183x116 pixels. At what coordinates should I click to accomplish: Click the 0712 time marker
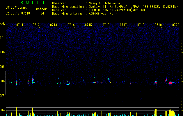[36, 25]
